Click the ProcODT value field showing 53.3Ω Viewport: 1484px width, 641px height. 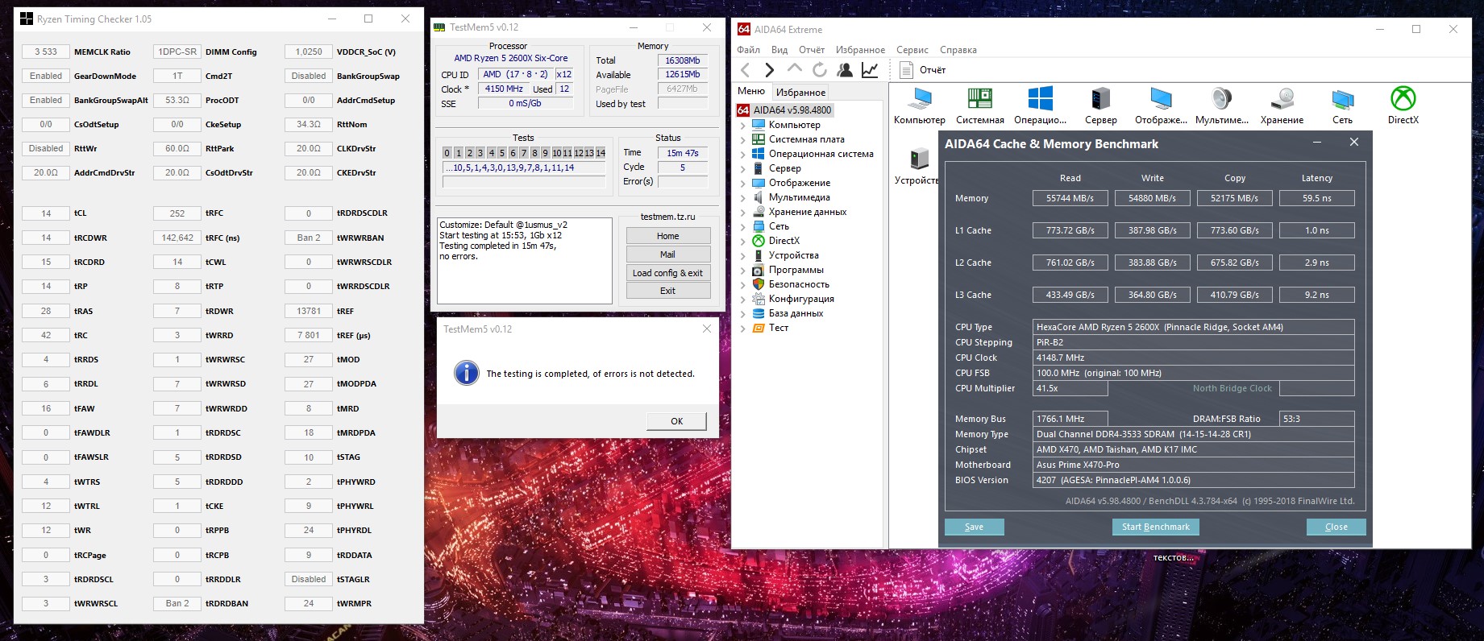[177, 101]
